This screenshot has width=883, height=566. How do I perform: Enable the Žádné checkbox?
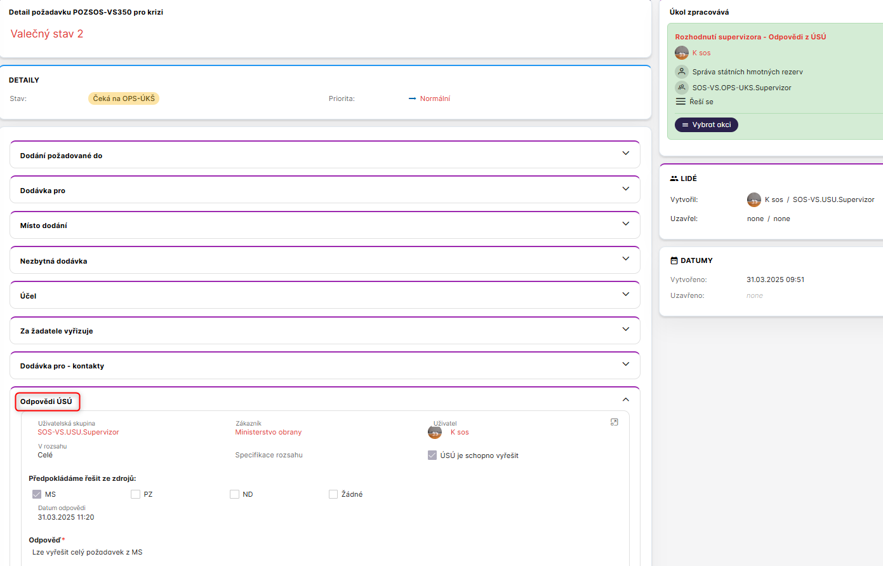333,494
